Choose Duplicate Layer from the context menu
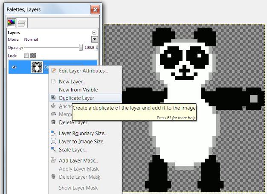 pyautogui.click(x=76, y=98)
